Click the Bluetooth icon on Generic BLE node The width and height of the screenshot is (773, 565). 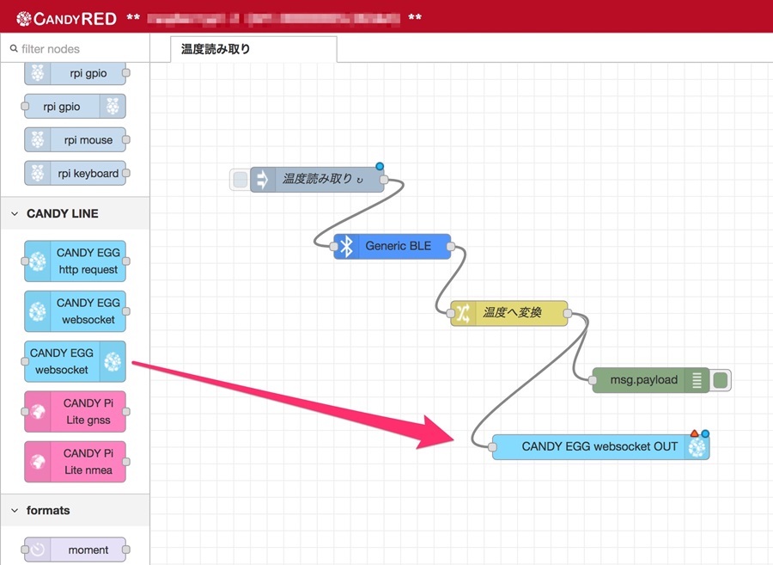coord(347,246)
